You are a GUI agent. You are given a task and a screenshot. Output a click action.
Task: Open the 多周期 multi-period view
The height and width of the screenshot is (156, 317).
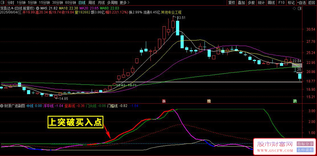(x=112, y=3)
